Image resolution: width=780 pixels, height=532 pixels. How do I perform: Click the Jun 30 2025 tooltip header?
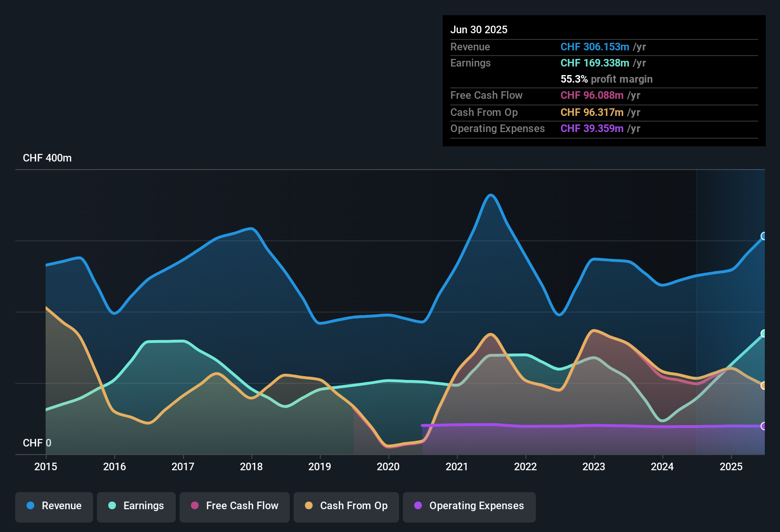479,29
